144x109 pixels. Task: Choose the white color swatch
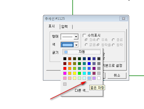(x=99, y=78)
